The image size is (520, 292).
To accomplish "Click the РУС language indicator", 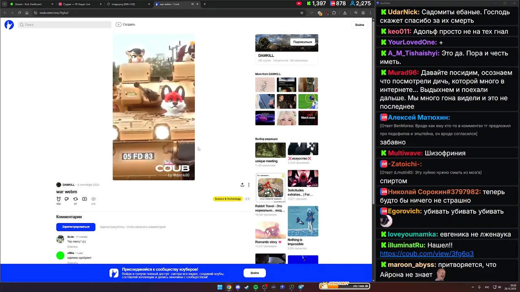I will click(x=487, y=287).
